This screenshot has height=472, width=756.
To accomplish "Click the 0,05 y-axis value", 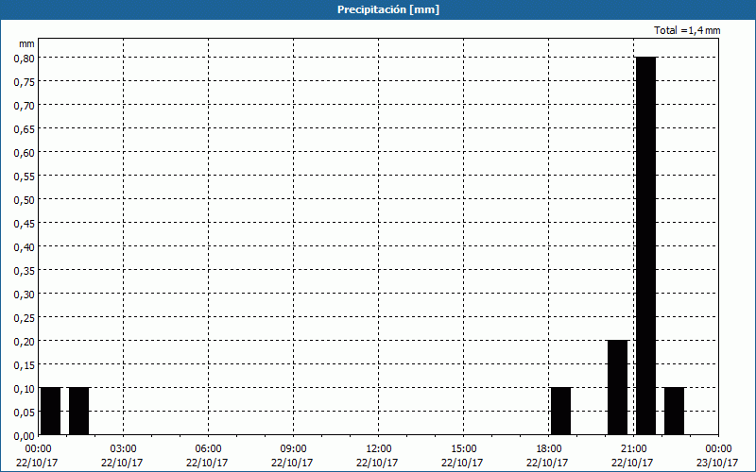I will (25, 412).
